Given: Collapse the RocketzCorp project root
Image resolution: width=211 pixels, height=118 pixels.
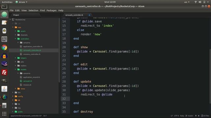Looking at the screenshot, I should (x=10, y=20).
